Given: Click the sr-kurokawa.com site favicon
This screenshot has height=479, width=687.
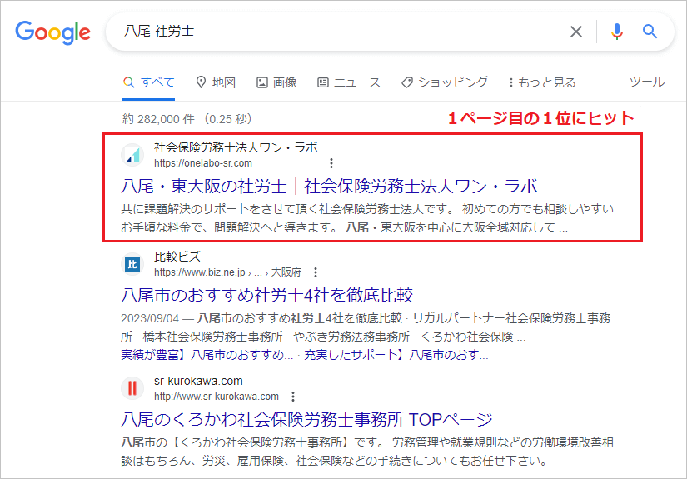Looking at the screenshot, I should click(132, 388).
